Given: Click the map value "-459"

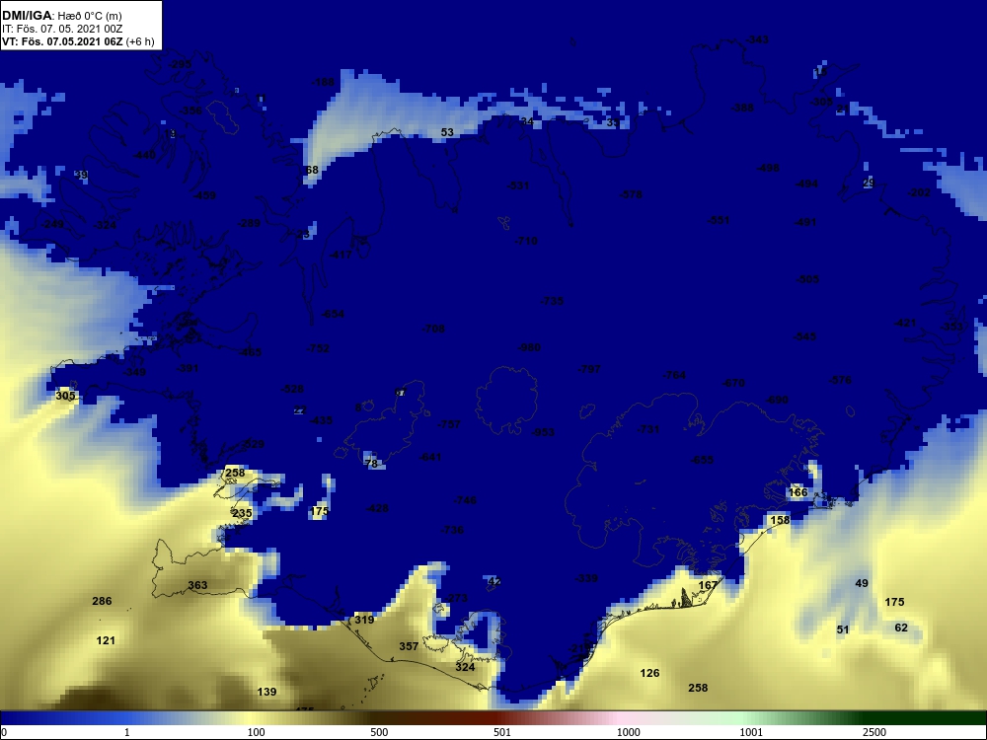Looking at the screenshot, I should coord(204,195).
